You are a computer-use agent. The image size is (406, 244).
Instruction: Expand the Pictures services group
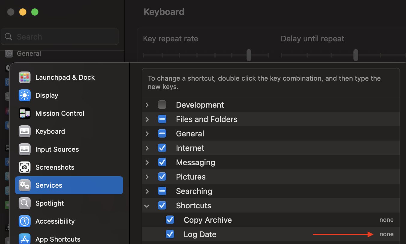[147, 177]
